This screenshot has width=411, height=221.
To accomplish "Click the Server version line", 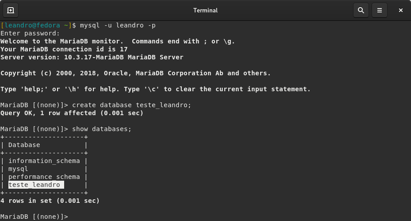I will (x=92, y=57).
